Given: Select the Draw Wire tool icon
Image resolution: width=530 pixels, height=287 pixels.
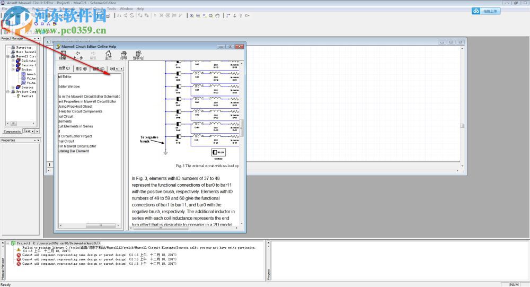Looking at the screenshot, I should [x=228, y=15].
